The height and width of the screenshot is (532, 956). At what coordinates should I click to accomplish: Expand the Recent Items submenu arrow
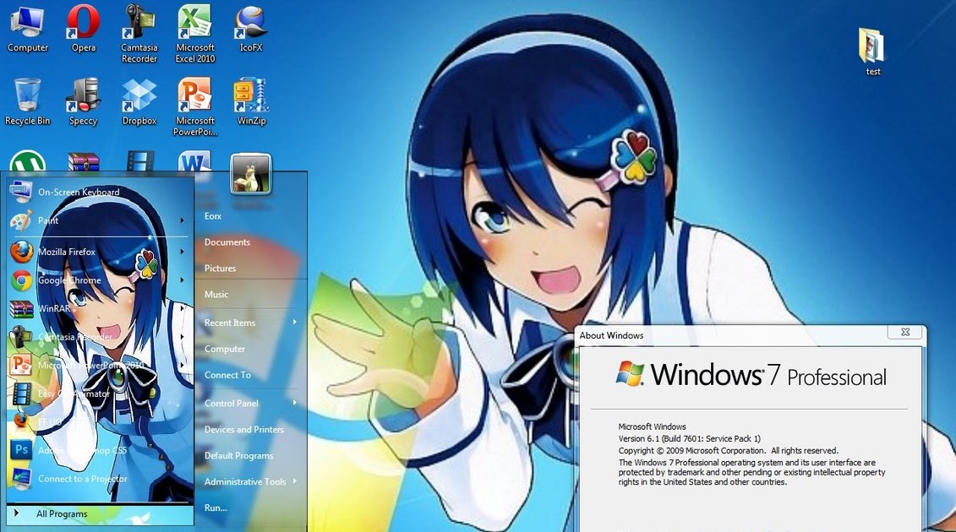pyautogui.click(x=295, y=323)
